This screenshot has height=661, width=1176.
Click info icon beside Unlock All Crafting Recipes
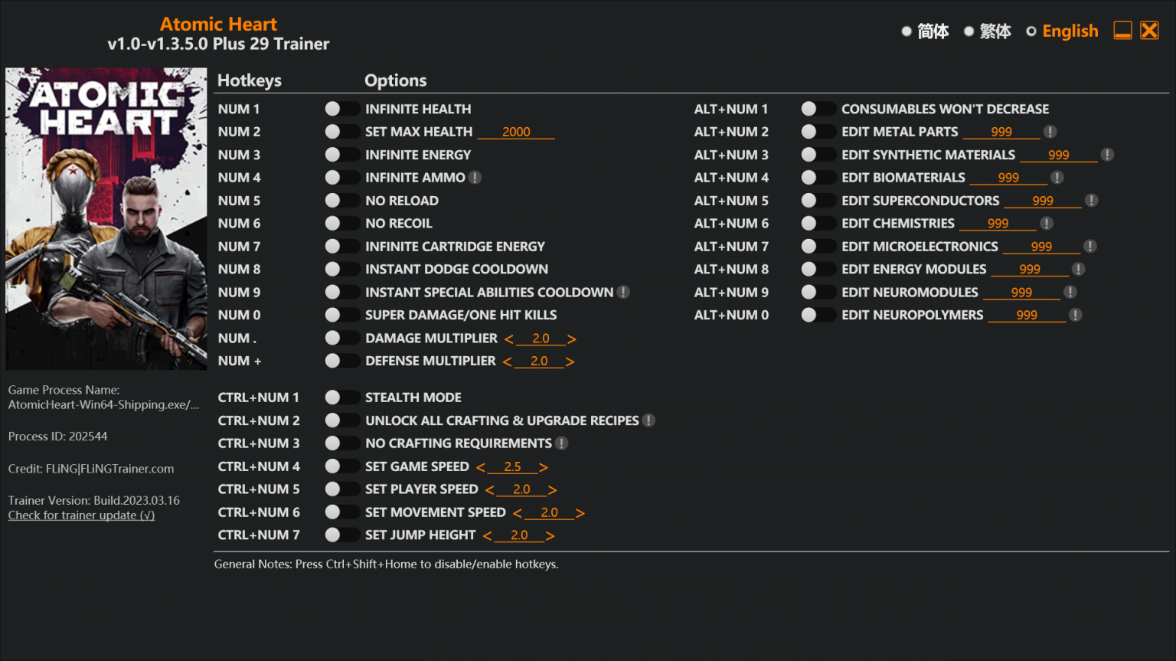click(648, 420)
